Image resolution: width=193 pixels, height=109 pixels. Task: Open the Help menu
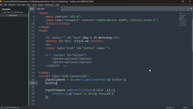coord(57,5)
